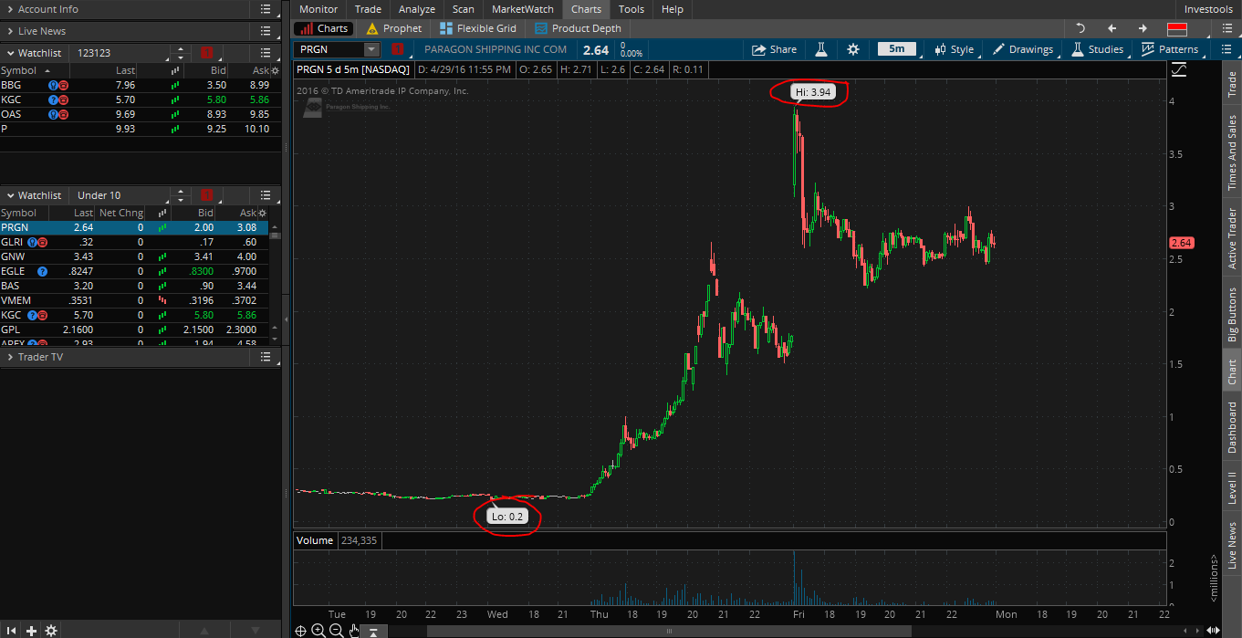Open the Drawings menu button
The image size is (1242, 638).
pyautogui.click(x=1023, y=49)
